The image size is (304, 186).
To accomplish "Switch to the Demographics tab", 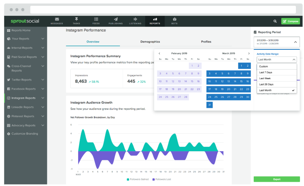I will pyautogui.click(x=150, y=42).
